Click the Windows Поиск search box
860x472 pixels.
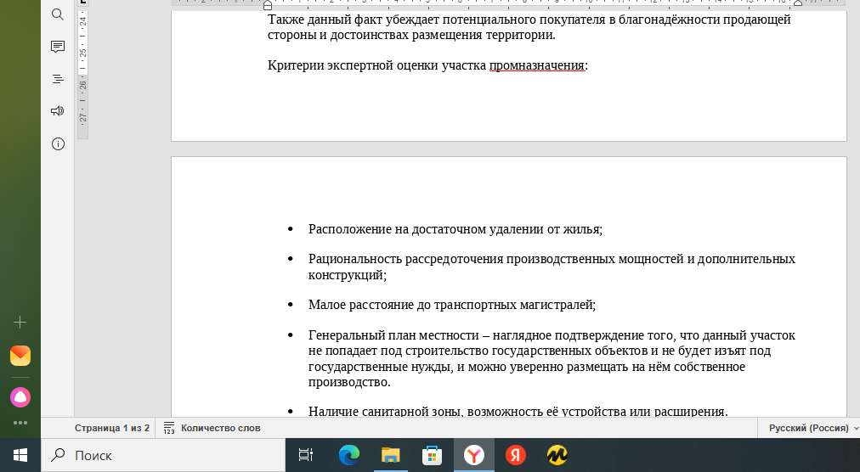pos(163,455)
